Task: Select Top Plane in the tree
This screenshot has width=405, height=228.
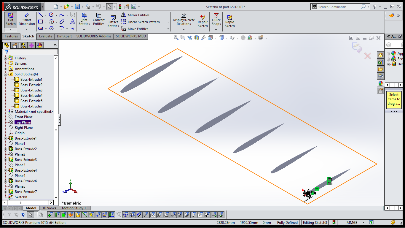Action: tap(23, 122)
